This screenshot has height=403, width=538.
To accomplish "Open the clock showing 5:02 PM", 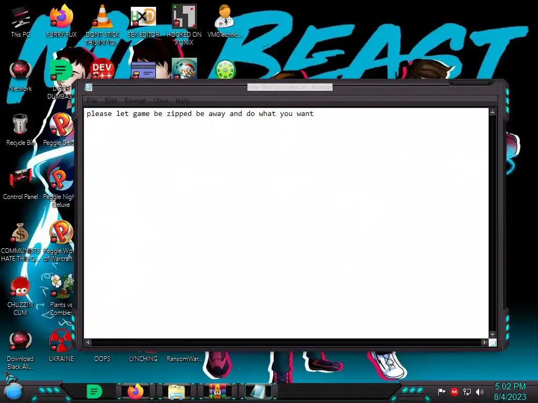I will 510,387.
